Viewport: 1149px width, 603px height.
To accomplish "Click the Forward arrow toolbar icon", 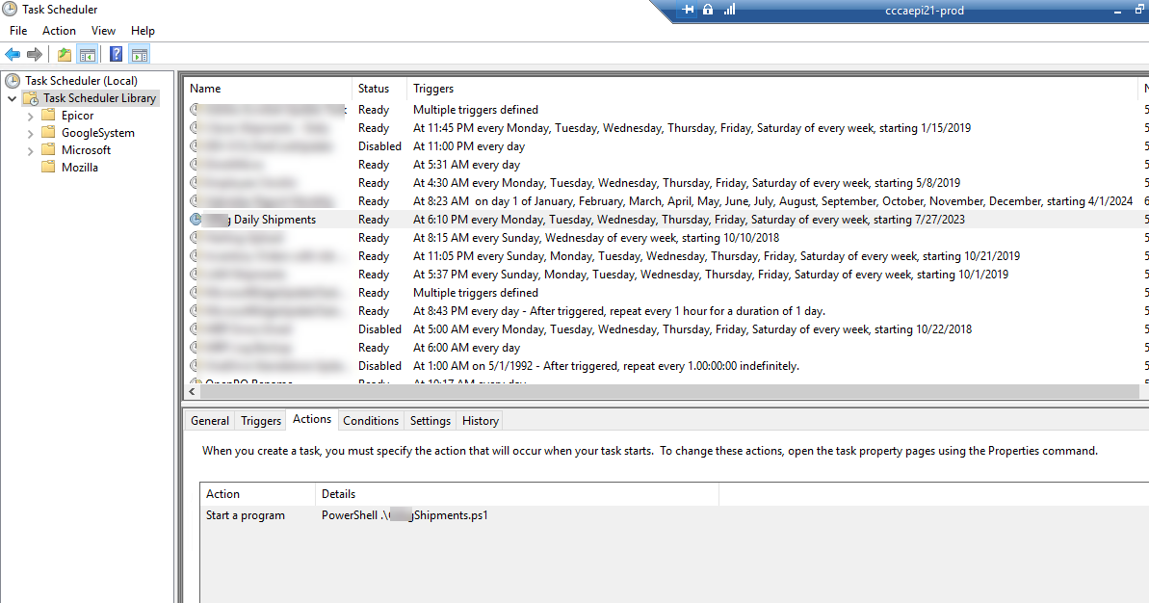I will tap(35, 54).
